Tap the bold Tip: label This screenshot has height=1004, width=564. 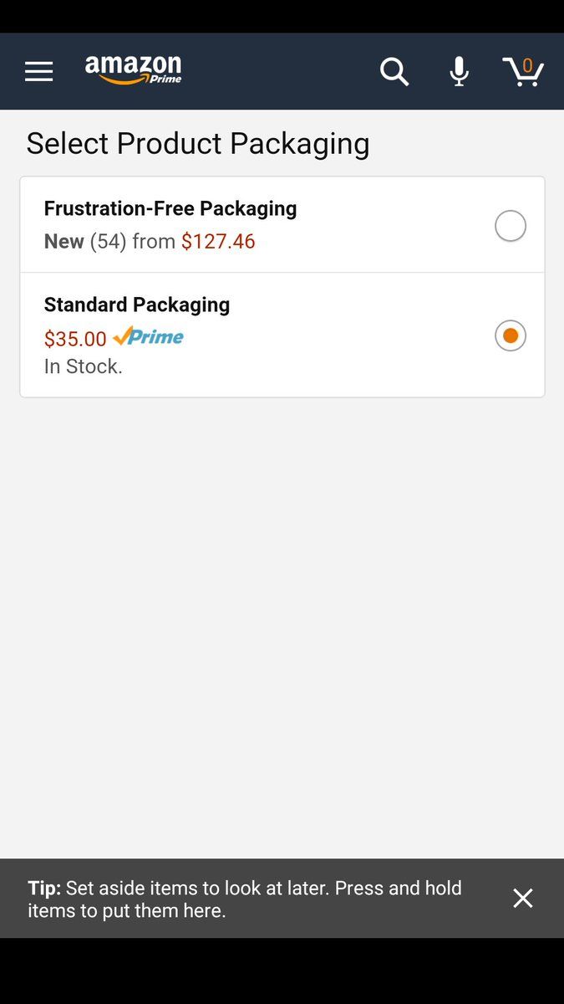(44, 889)
